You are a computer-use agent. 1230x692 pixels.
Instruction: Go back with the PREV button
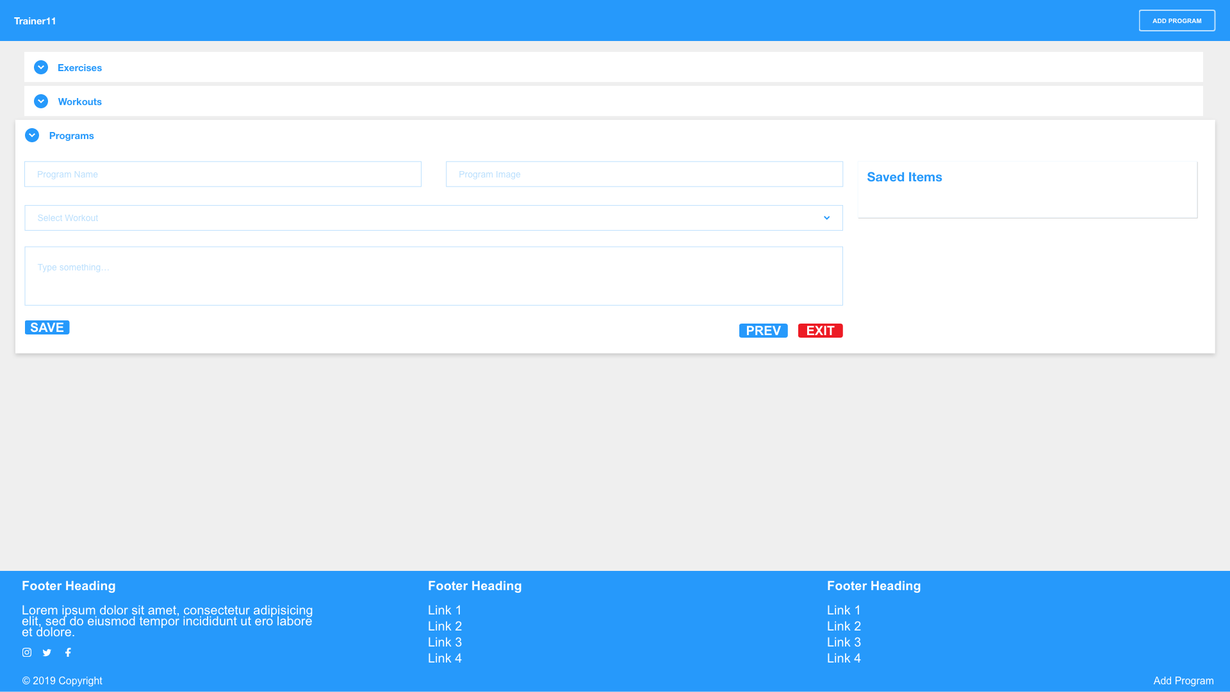point(763,331)
